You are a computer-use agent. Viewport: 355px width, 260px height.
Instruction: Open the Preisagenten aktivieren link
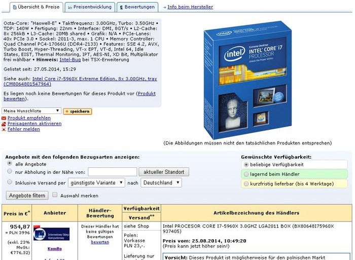pos(34,124)
